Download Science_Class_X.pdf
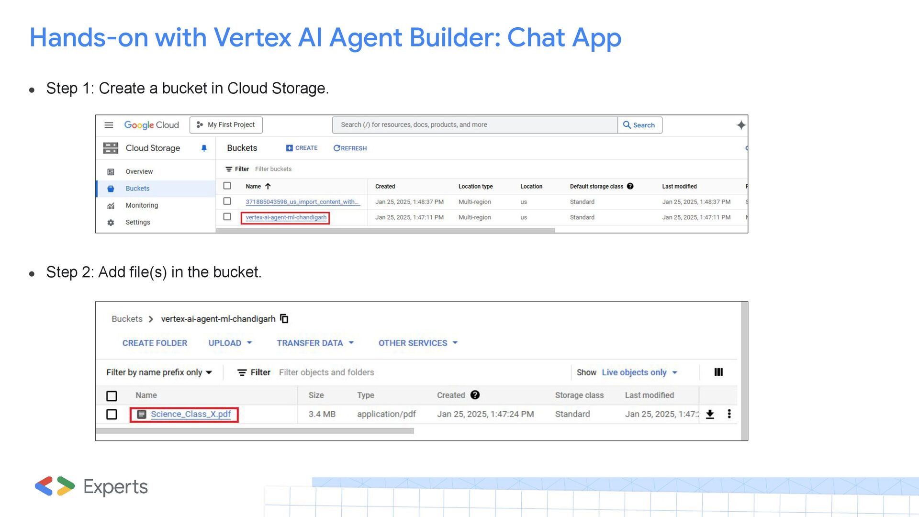Viewport: 919px width, 517px height. click(x=710, y=414)
